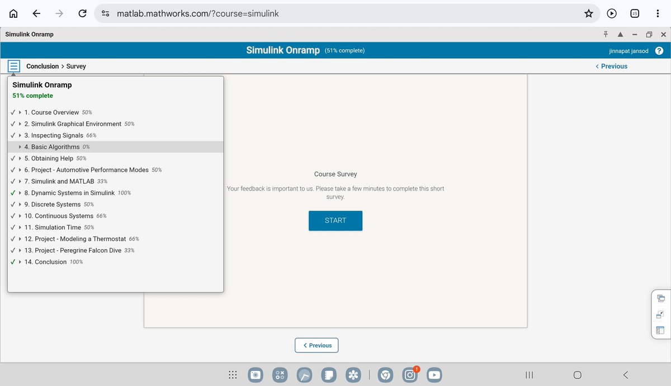Expand 9. Discrete Systems arrow
Screen dimensions: 671x386
(x=20, y=204)
